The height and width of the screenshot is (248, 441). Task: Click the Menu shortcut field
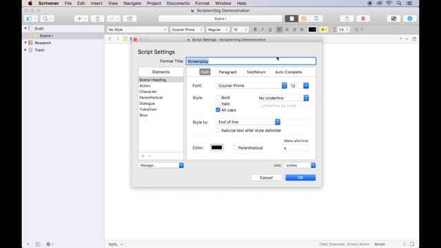296,148
